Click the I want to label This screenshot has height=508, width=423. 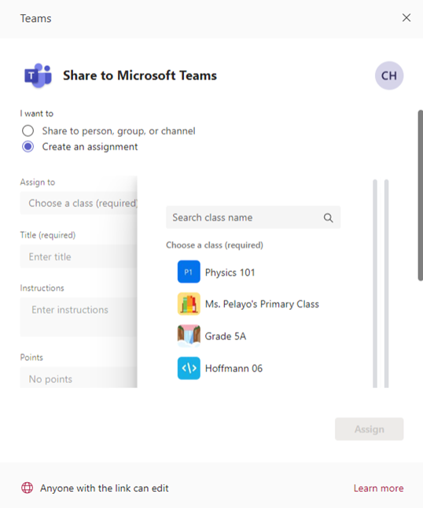[x=37, y=113]
